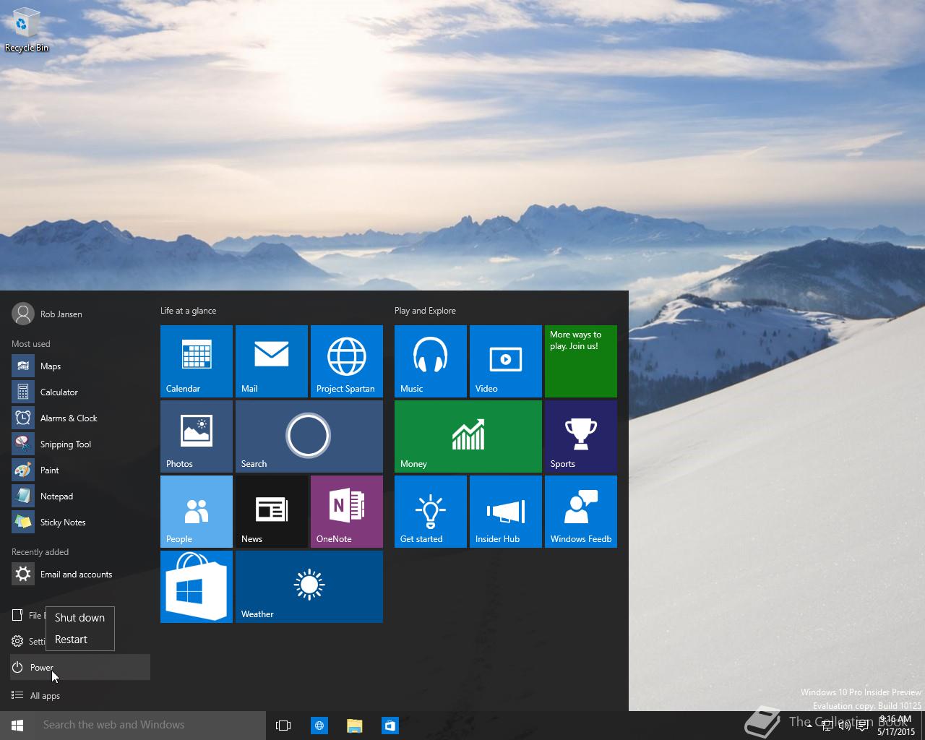Image resolution: width=925 pixels, height=740 pixels.
Task: Open the Video tile
Action: coord(506,361)
